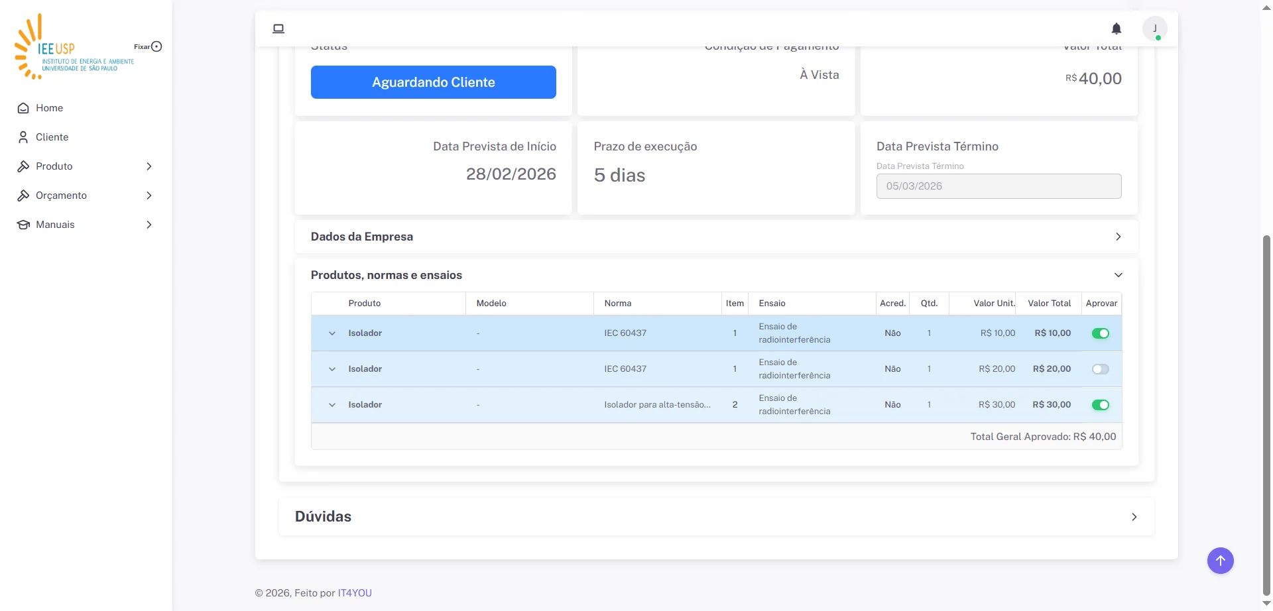
Task: Open the Manuais menu item
Action: point(86,225)
